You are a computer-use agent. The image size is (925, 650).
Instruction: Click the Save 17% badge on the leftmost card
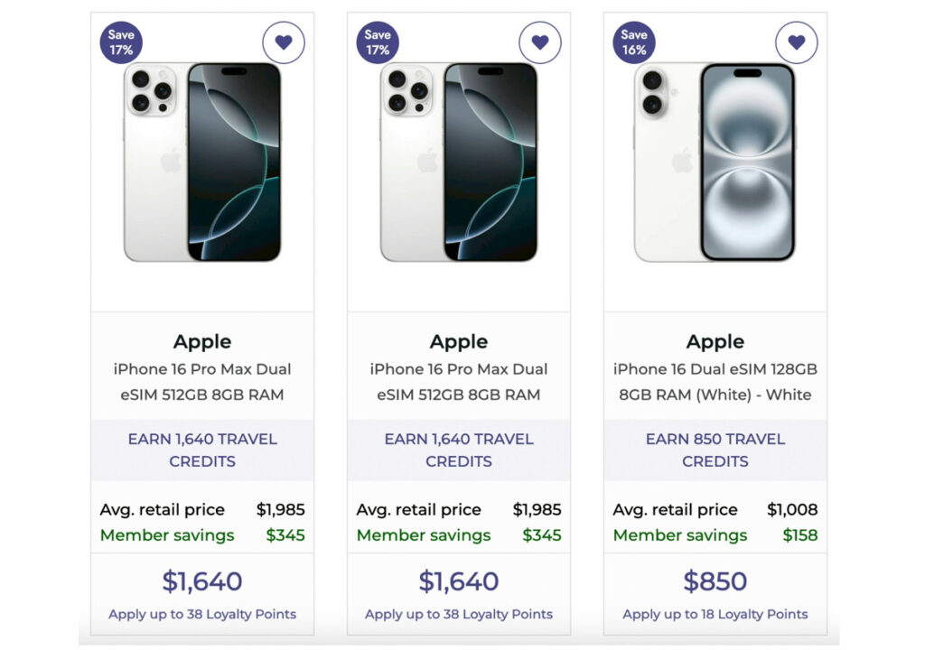(x=121, y=42)
